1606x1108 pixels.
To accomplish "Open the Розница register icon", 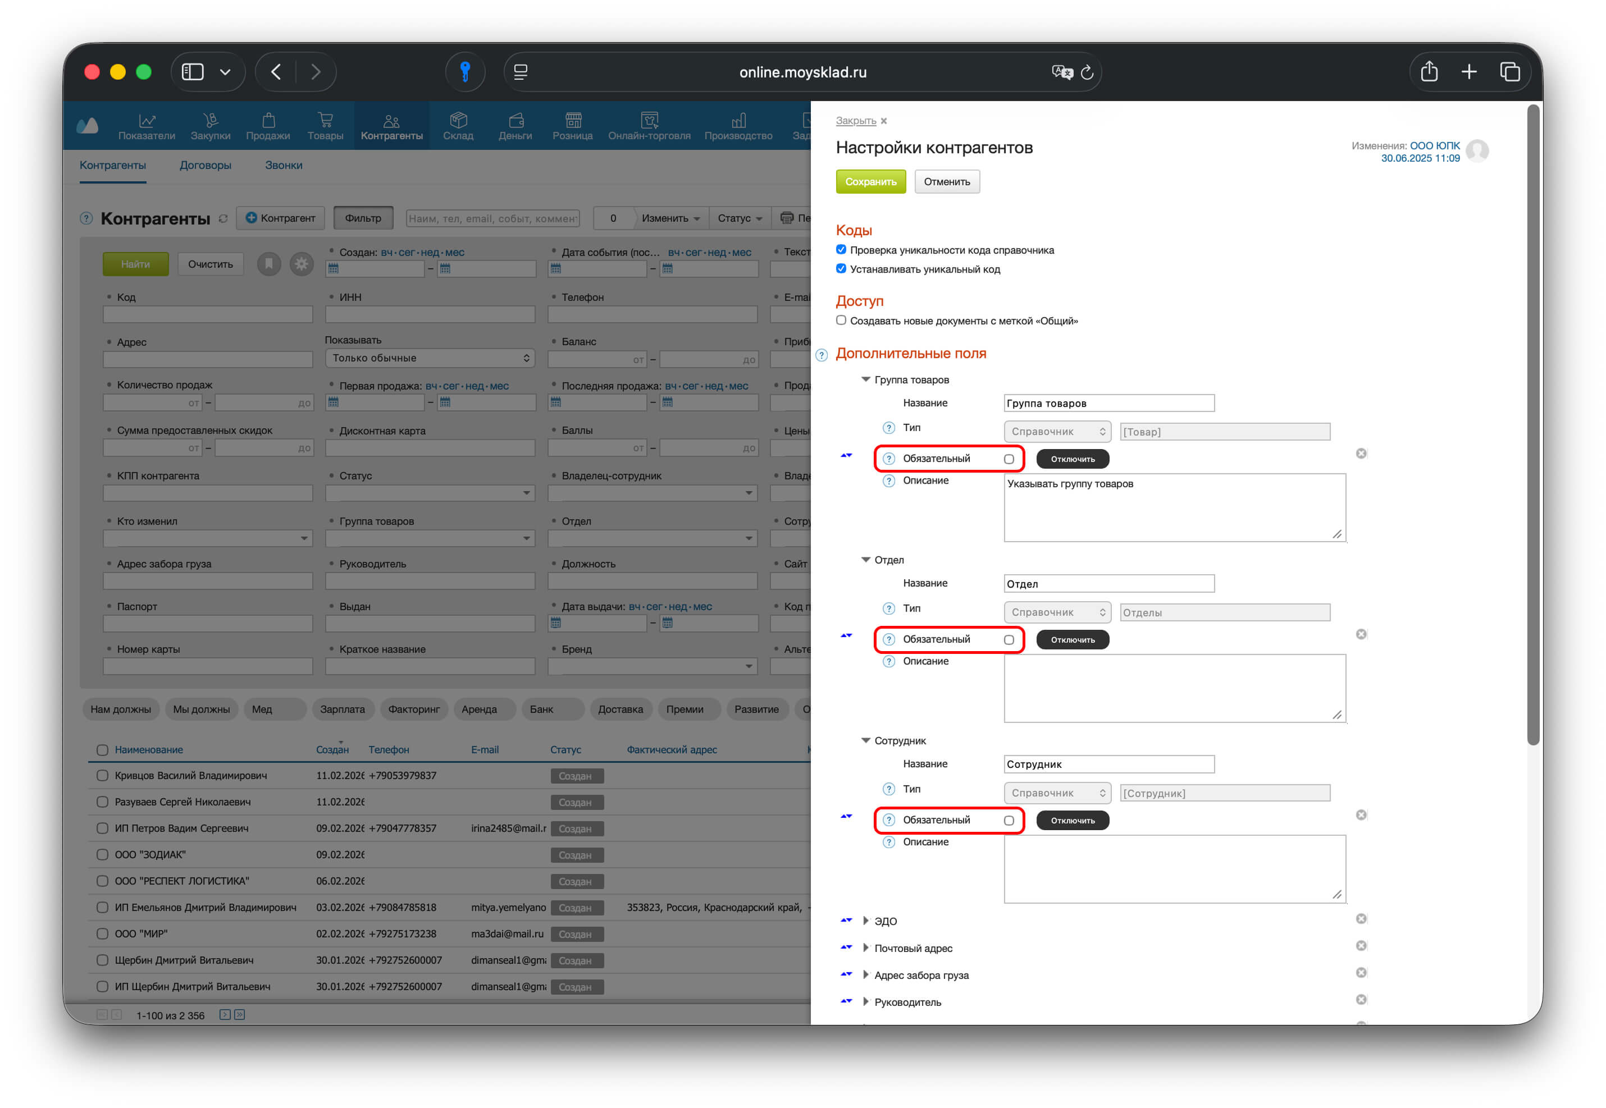I will tap(573, 121).
